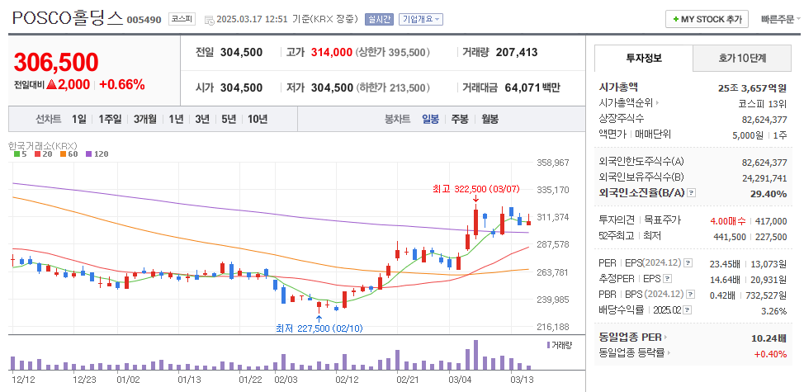Viewport: 804px width, 392px height.
Task: Click the 02/12 date axis label
Action: pos(346,380)
